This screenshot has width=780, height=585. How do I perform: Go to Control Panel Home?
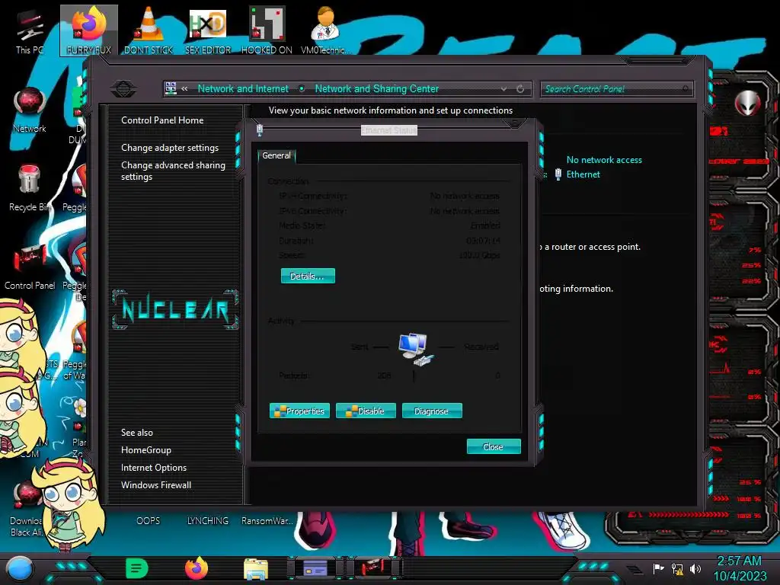162,120
